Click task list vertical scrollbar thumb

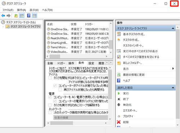[x=111, y=44]
